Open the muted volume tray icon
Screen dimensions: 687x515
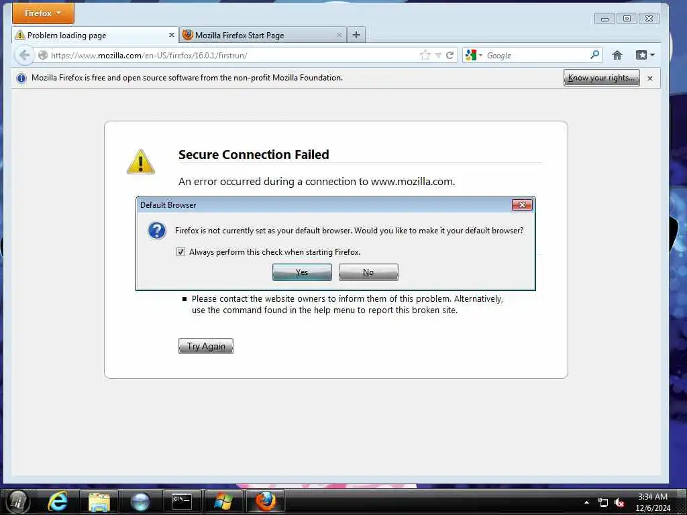619,503
